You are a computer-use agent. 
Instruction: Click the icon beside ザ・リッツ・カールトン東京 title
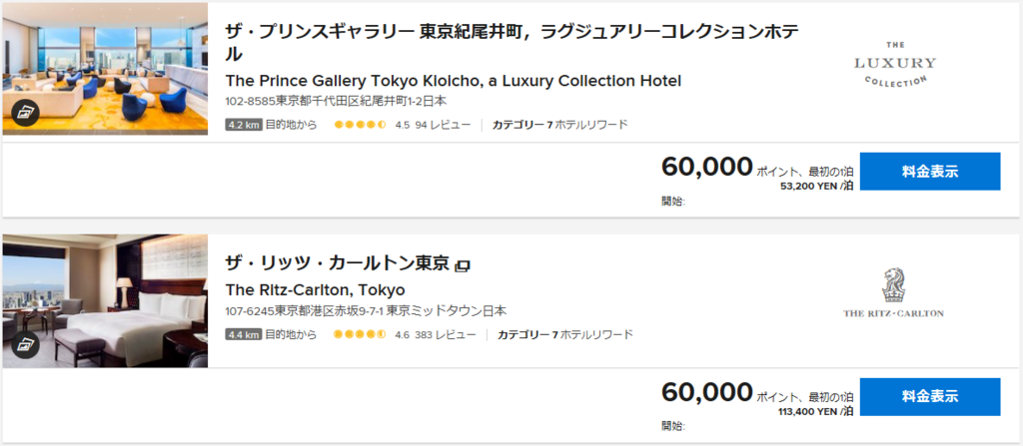point(463,265)
